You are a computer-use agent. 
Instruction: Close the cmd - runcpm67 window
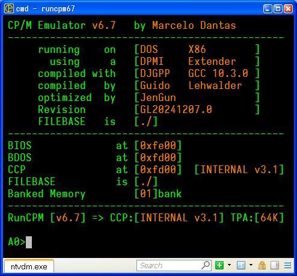pos(288,9)
